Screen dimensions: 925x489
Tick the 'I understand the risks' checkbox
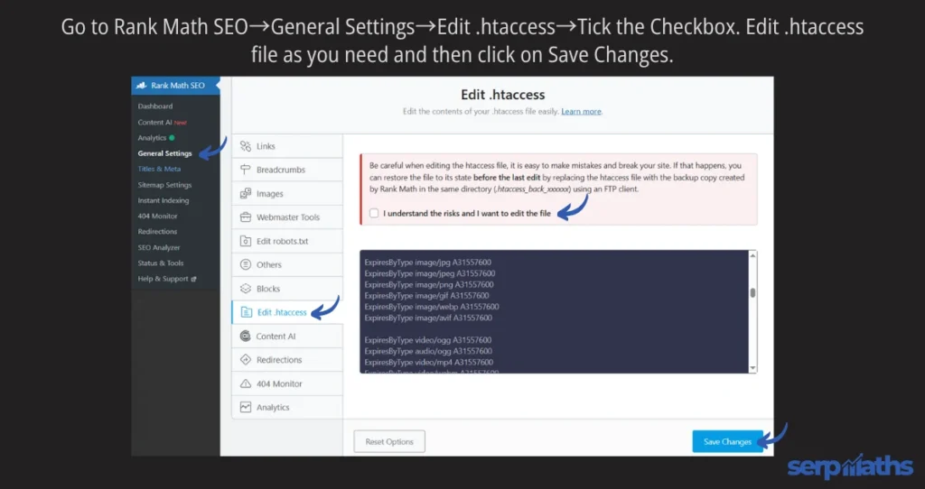click(374, 213)
